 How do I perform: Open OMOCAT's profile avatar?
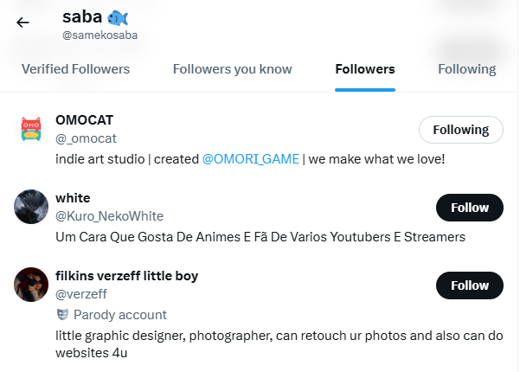pos(30,129)
